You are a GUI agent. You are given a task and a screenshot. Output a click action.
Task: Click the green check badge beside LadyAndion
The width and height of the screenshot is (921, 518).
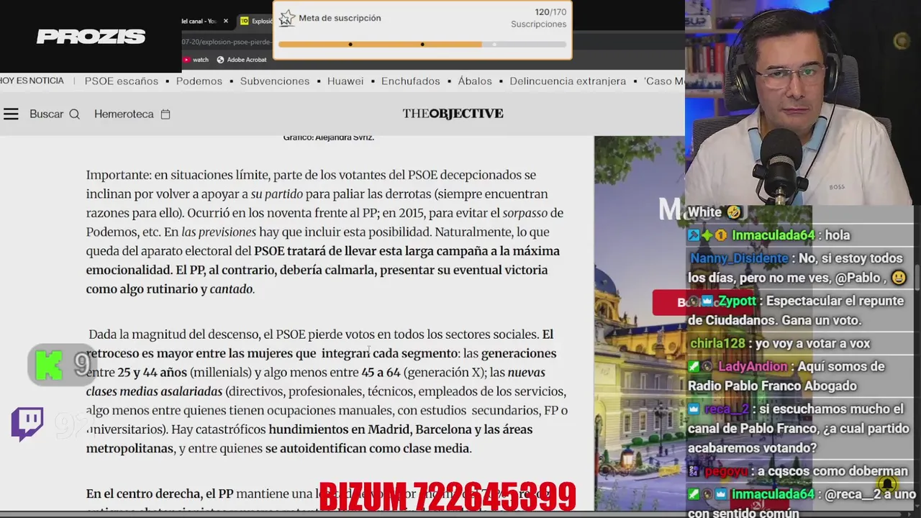[694, 366]
